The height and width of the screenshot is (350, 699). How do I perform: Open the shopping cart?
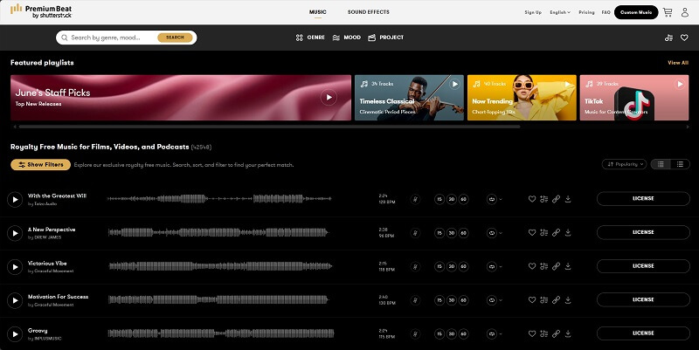tap(668, 12)
